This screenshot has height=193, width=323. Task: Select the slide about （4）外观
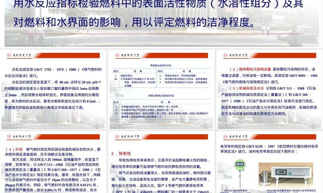(x=53, y=162)
